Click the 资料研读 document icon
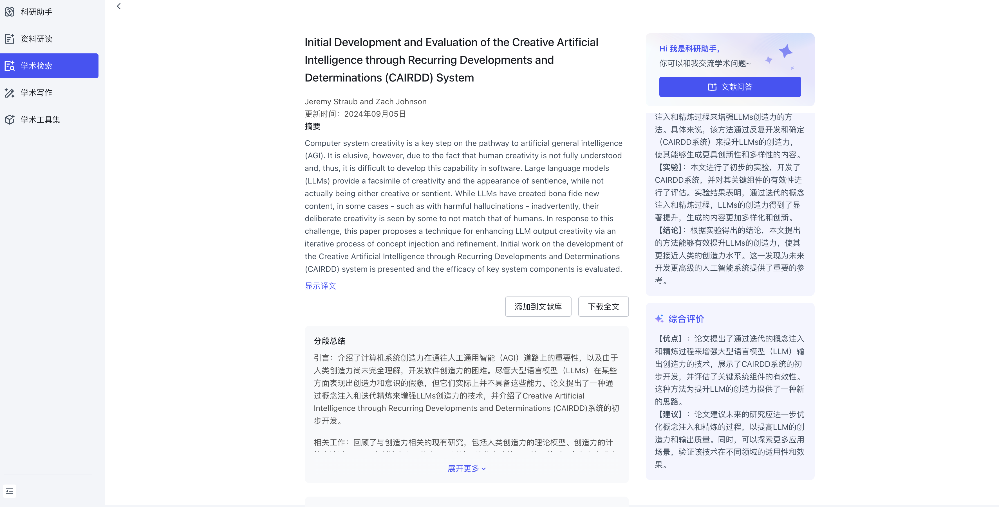This screenshot has width=999, height=507. pos(10,39)
